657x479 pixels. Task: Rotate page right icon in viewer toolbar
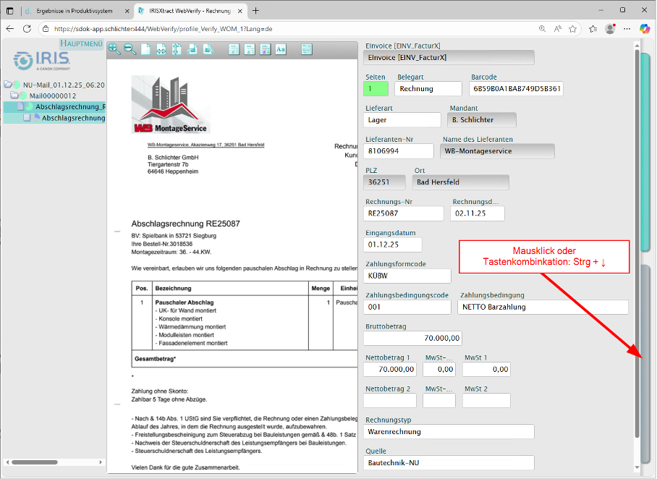pos(208,49)
